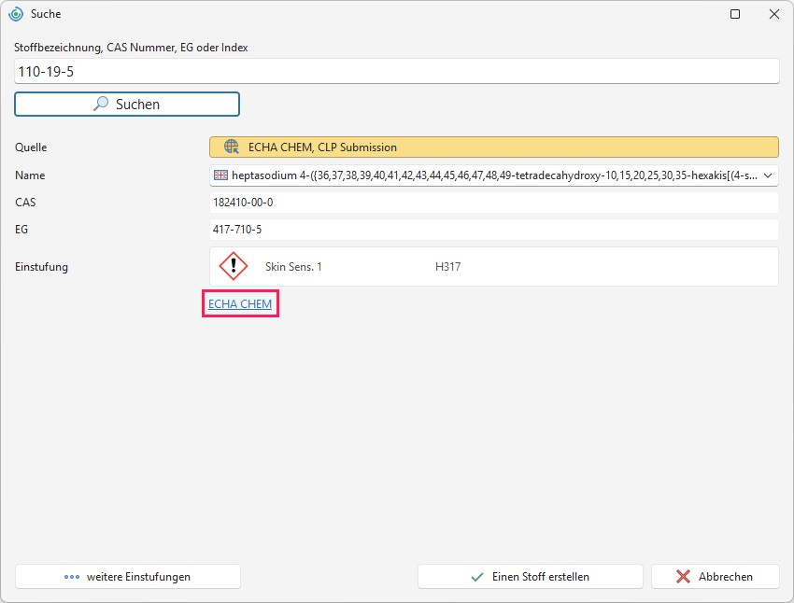This screenshot has width=794, height=603.
Task: Click the Suchen button
Action: pos(127,105)
